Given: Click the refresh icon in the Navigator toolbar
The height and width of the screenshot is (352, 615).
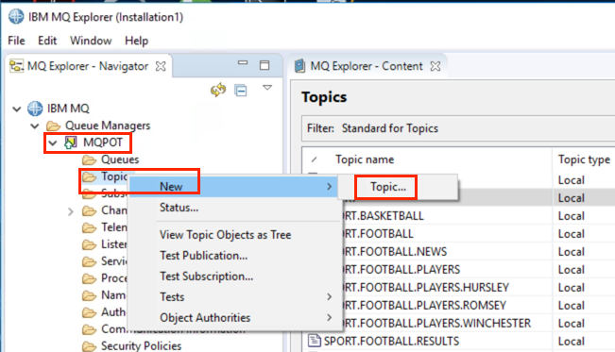Looking at the screenshot, I should pyautogui.click(x=218, y=90).
